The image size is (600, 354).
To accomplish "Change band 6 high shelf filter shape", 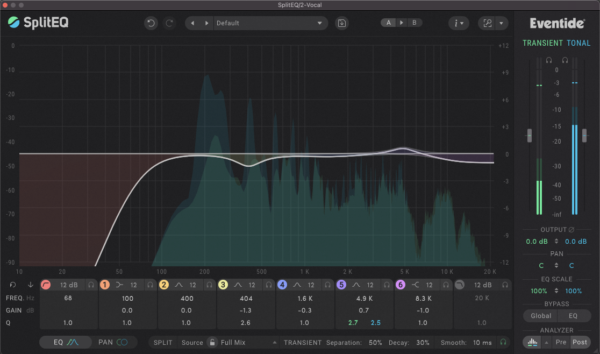I will point(415,285).
